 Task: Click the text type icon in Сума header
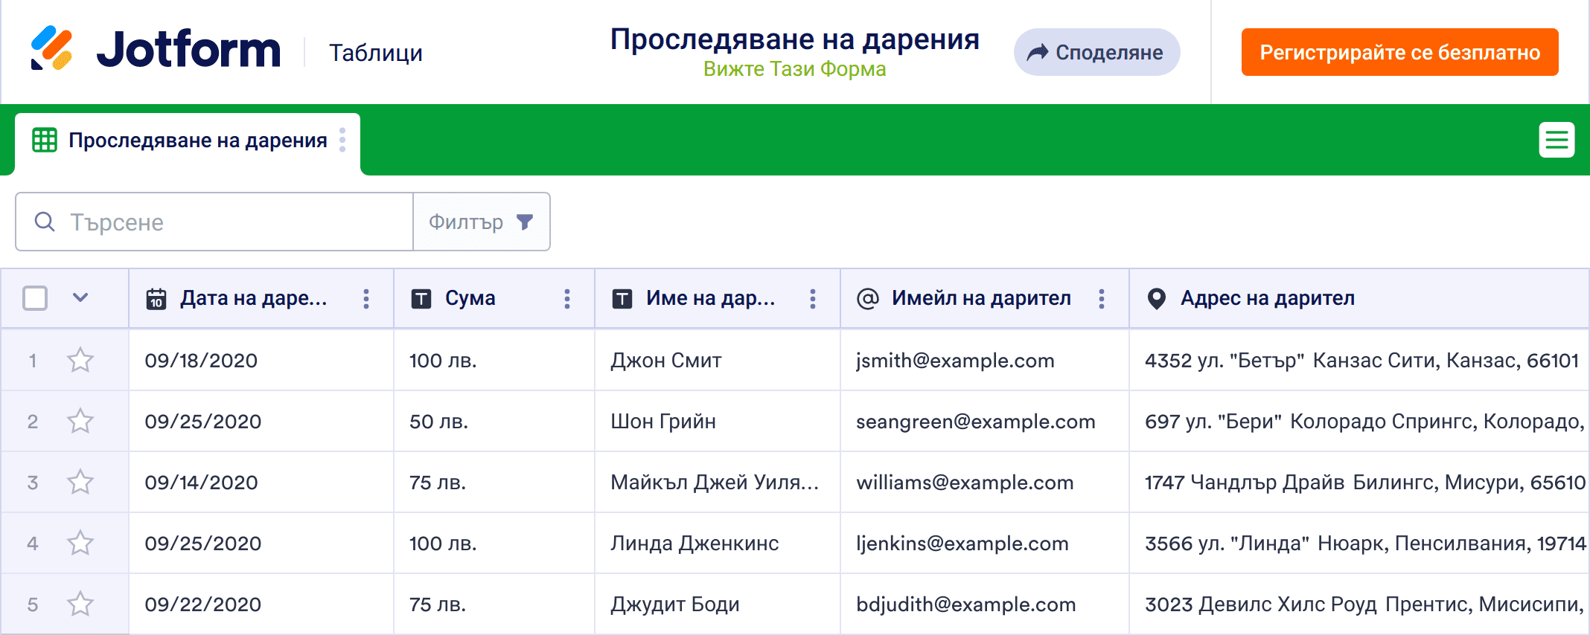point(421,299)
